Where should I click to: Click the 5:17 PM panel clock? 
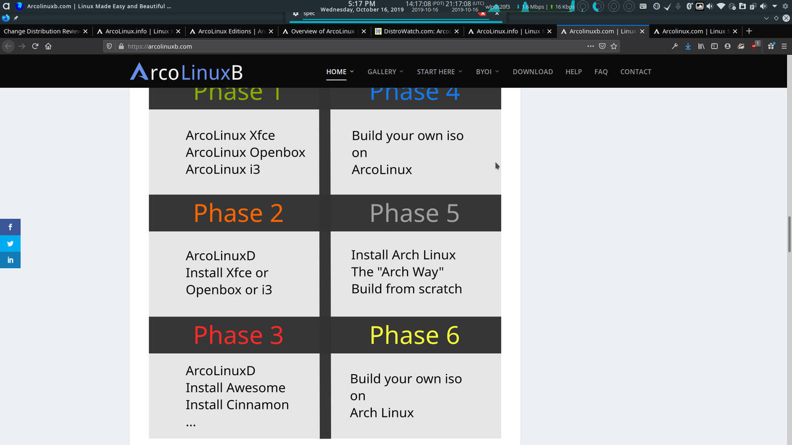[362, 3]
